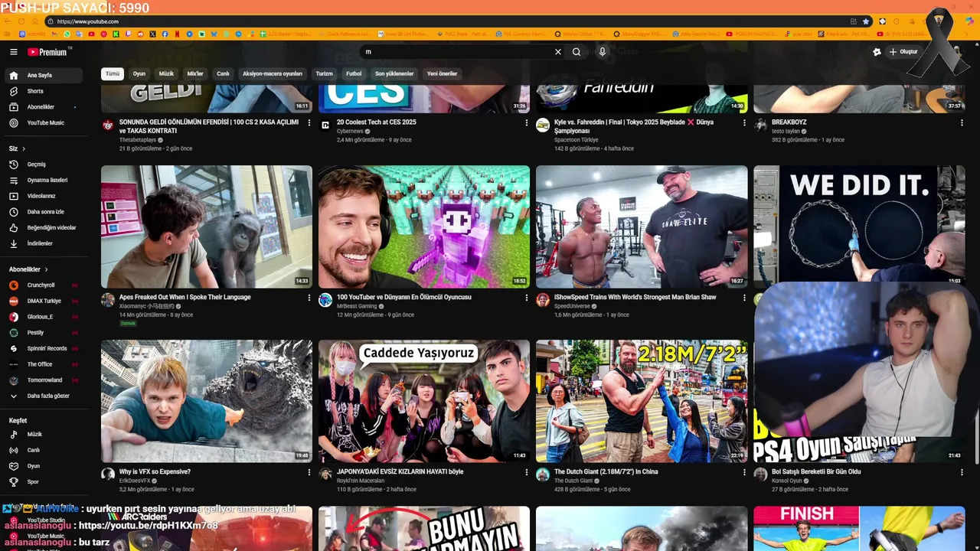The width and height of the screenshot is (980, 551).
Task: Open Geçmiş history page
Action: [45, 165]
